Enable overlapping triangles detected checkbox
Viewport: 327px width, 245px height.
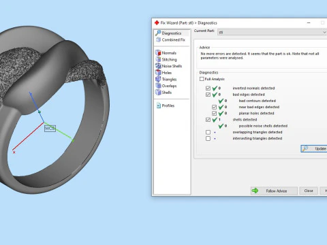point(208,132)
